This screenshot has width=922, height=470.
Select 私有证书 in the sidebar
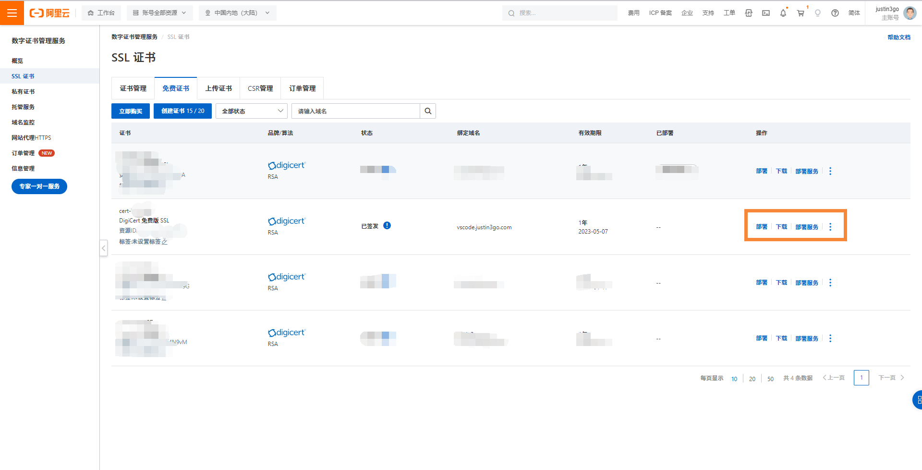(x=23, y=91)
